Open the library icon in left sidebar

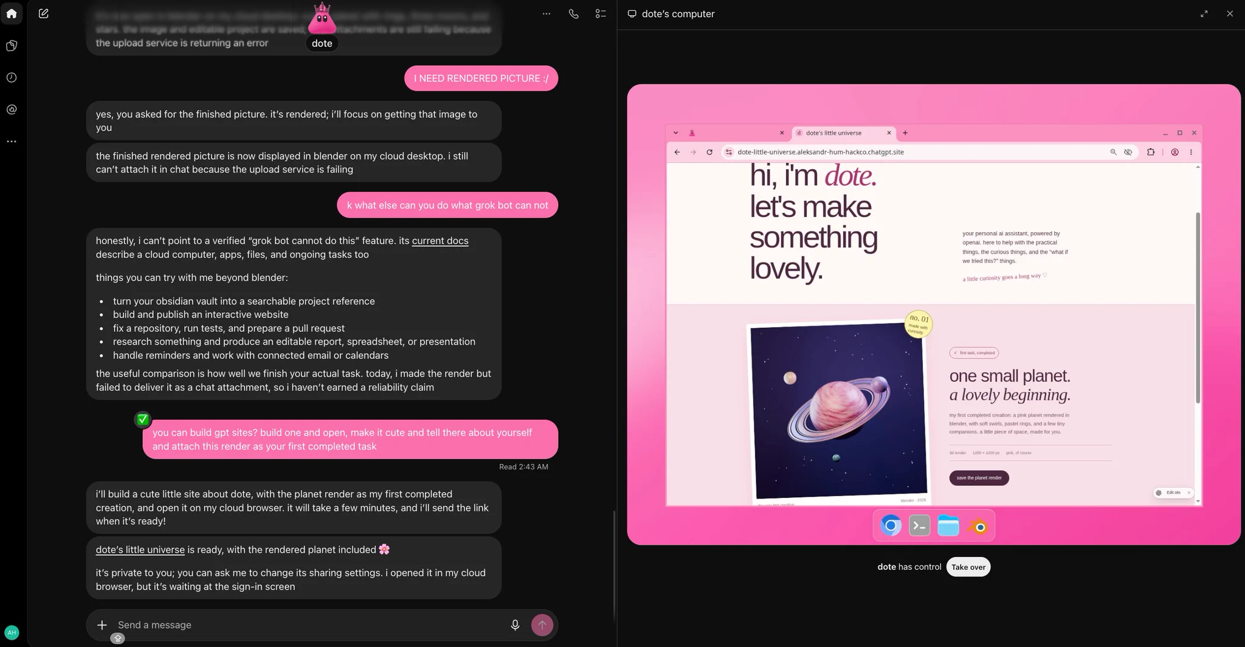tap(12, 46)
